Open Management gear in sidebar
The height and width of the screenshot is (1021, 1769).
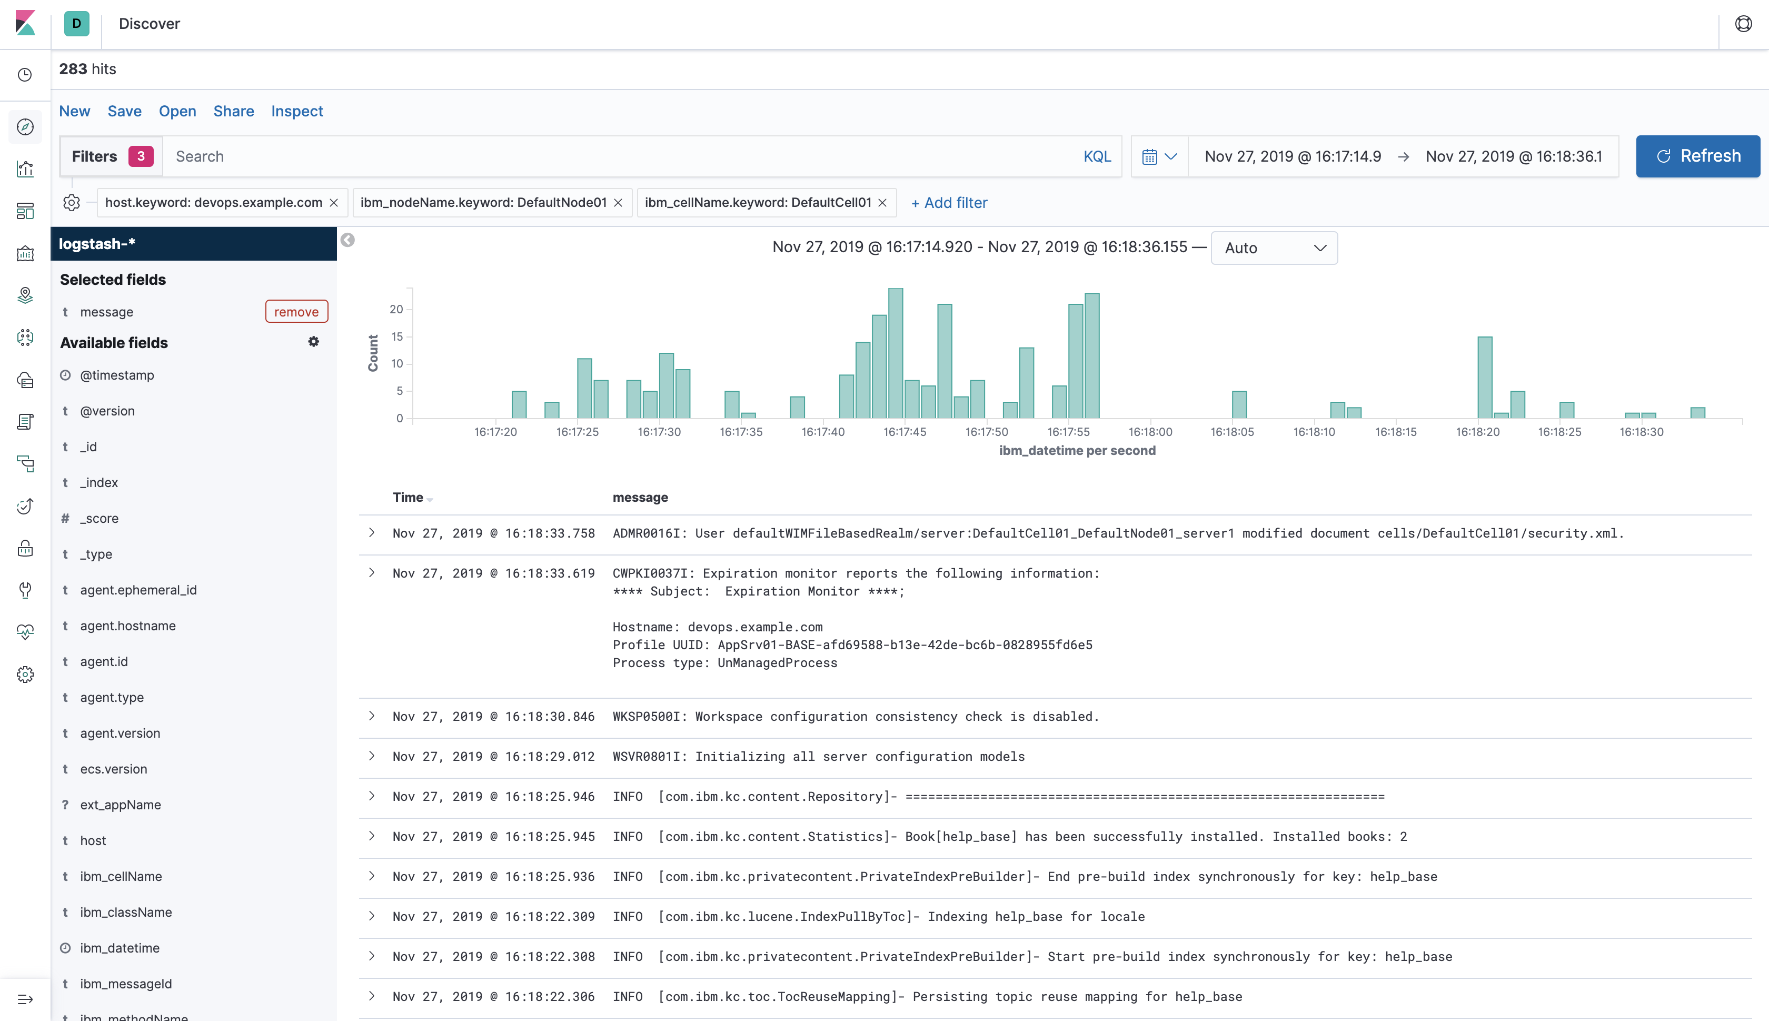coord(25,675)
